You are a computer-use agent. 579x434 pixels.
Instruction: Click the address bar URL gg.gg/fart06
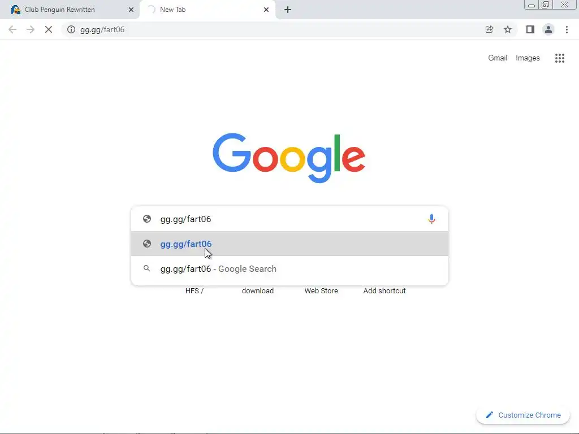102,29
